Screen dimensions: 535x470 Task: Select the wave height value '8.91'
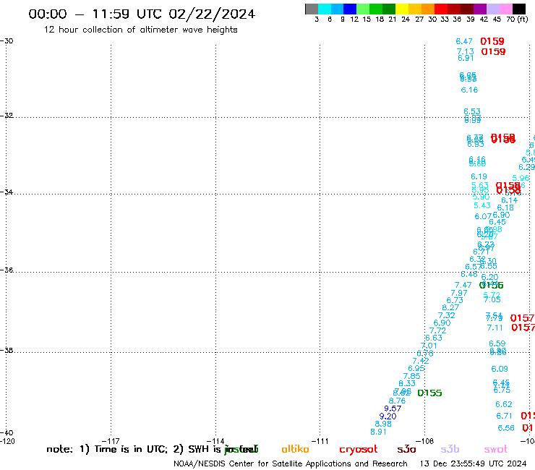(x=378, y=432)
